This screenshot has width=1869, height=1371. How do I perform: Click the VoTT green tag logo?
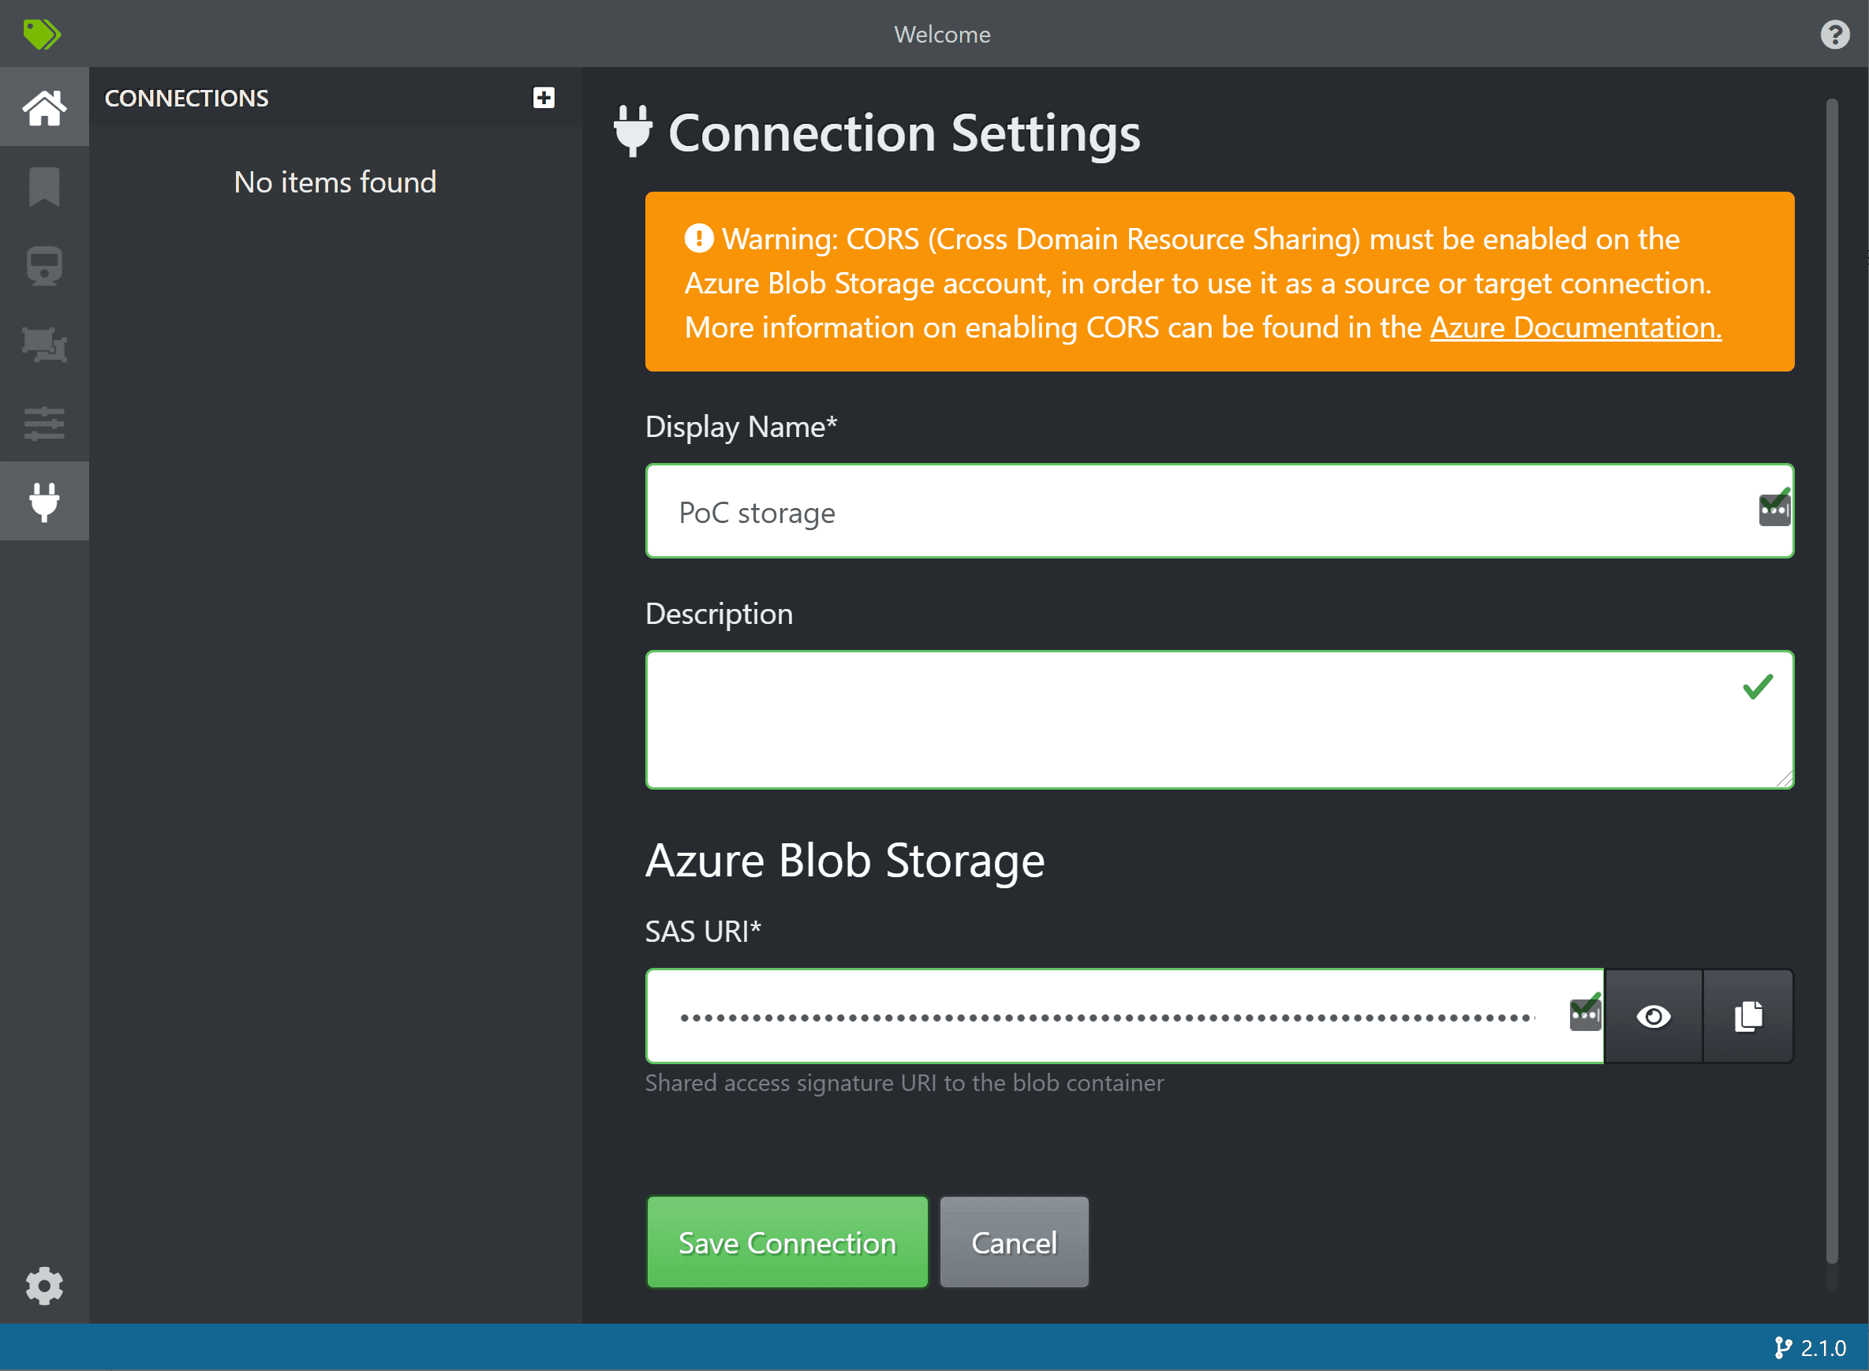42,34
